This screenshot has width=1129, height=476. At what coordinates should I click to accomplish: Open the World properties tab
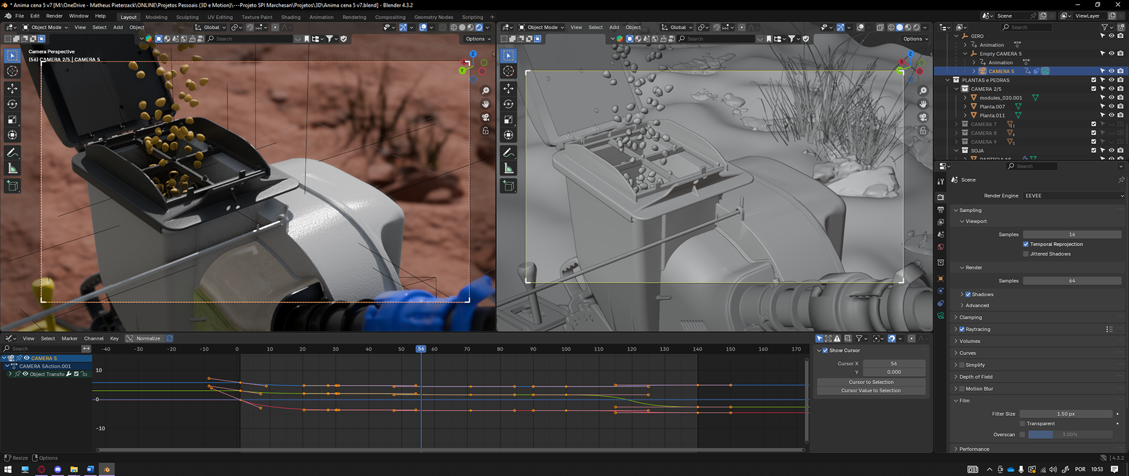click(x=941, y=247)
